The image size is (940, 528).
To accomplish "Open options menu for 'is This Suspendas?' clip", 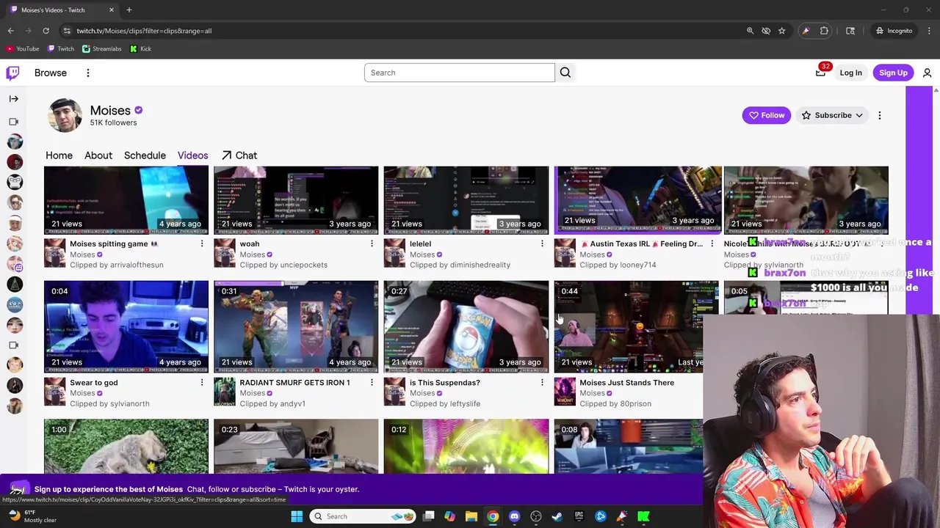I will [542, 382].
